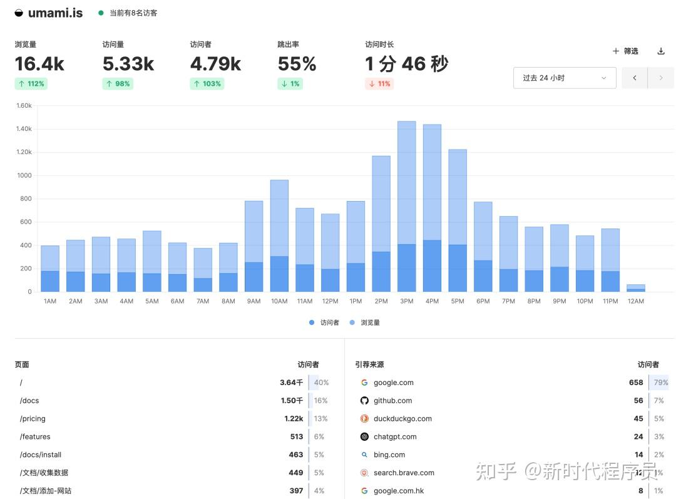This screenshot has height=499, width=676.
Task: Click the previous period chevron arrow
Action: coord(634,78)
